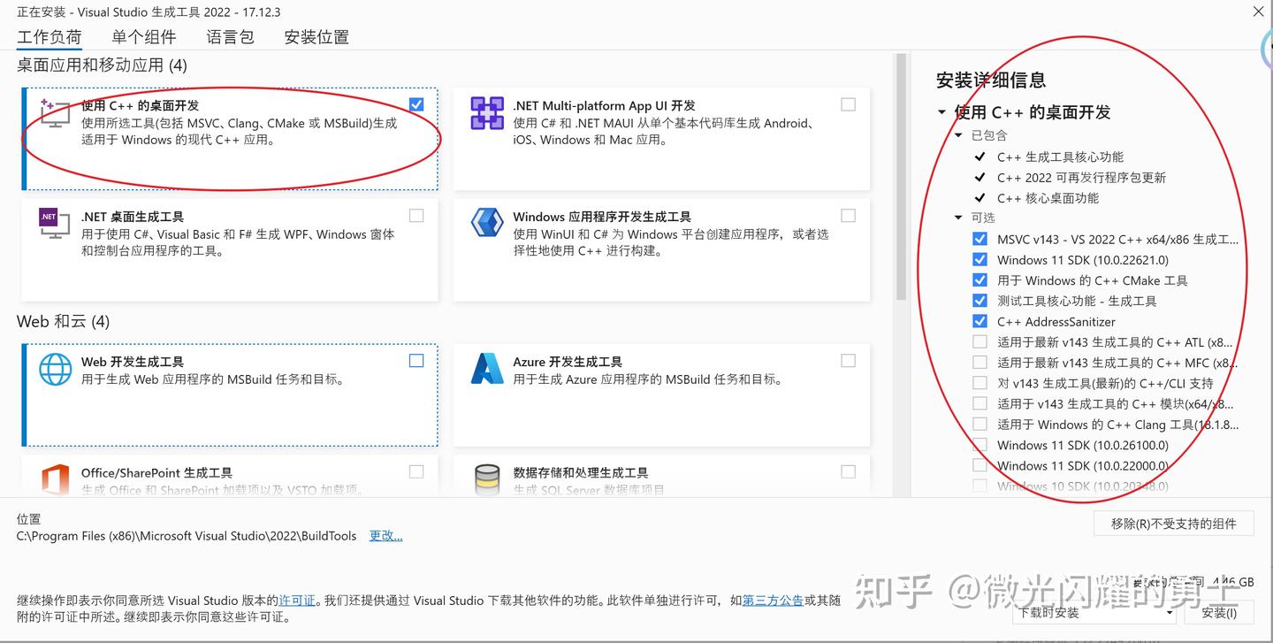Collapse the 已包含 section
The height and width of the screenshot is (643, 1273).
tap(957, 135)
